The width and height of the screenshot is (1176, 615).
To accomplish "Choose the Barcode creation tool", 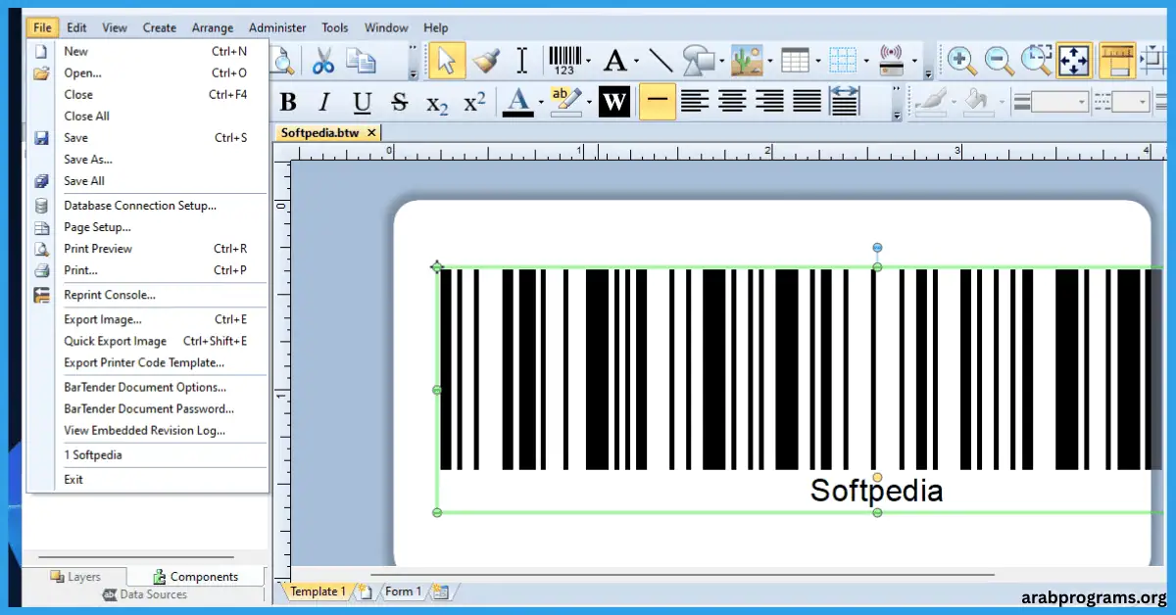I will point(563,61).
